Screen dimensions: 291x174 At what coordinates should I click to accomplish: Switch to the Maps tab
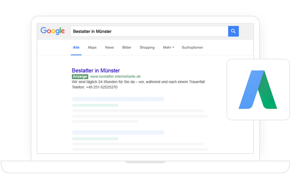92,48
